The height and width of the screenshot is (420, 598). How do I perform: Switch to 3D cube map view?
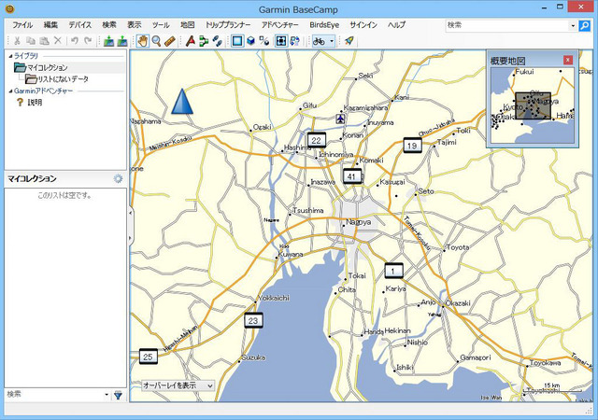point(251,41)
